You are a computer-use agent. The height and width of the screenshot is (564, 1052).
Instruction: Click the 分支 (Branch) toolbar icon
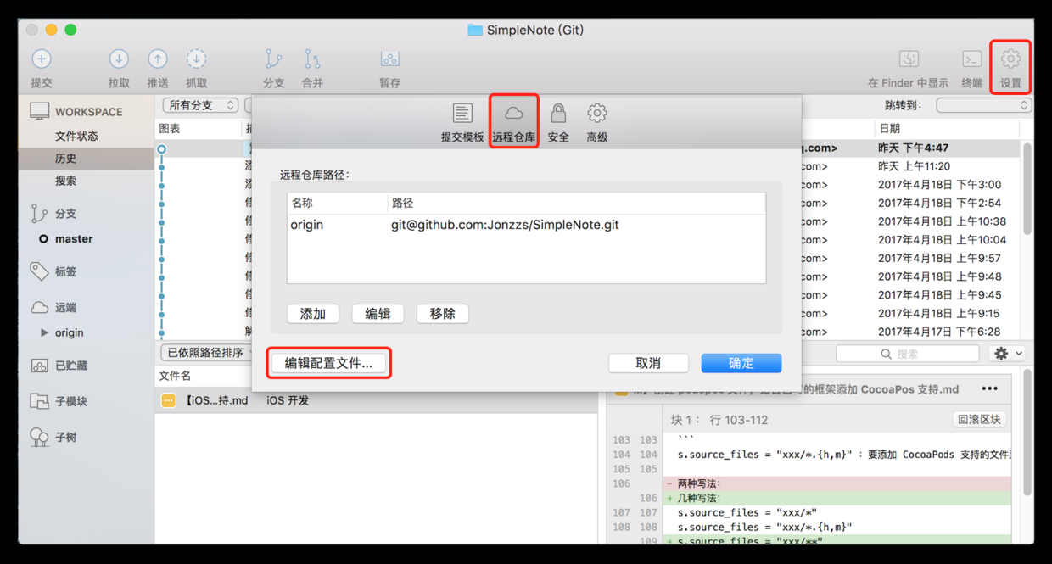[x=273, y=60]
